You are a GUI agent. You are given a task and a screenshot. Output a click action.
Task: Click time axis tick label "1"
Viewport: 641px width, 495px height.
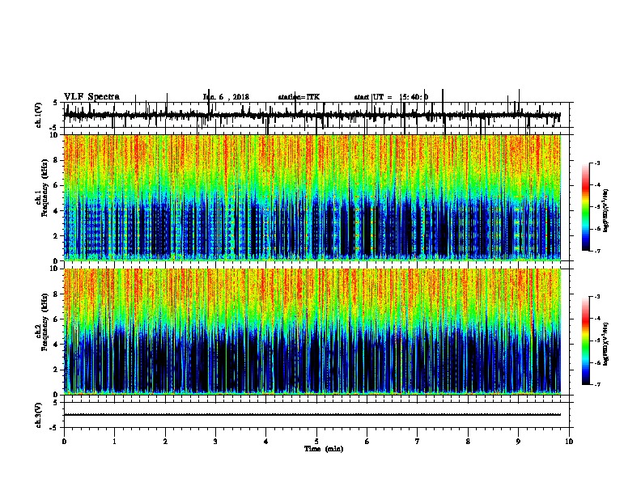point(114,442)
